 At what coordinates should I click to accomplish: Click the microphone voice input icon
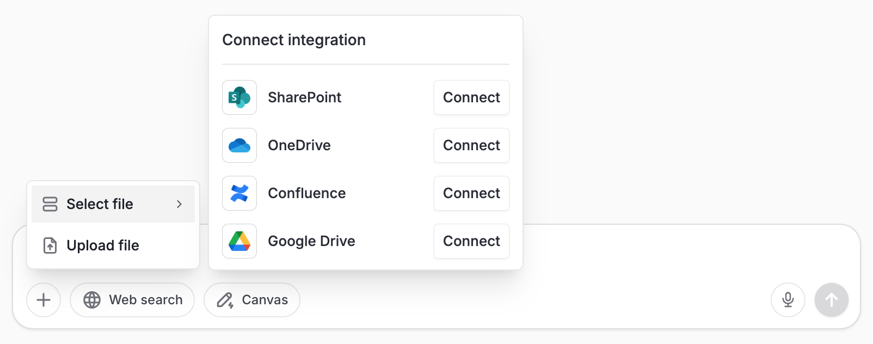click(x=788, y=300)
